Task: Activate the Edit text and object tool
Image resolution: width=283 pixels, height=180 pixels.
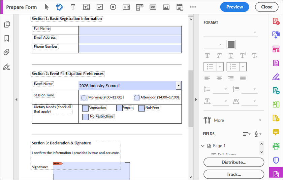Action: 60,7
